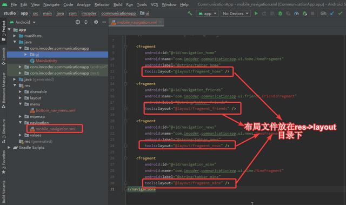Click Select Opened File target icon

78,22
